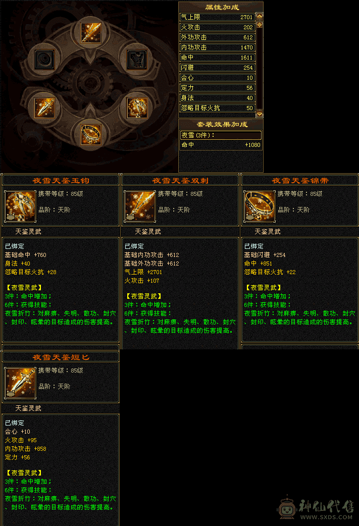Viewport: 359px width, 526px height.
Task: Click the 内功攻击 attribute row
Action: point(218,47)
